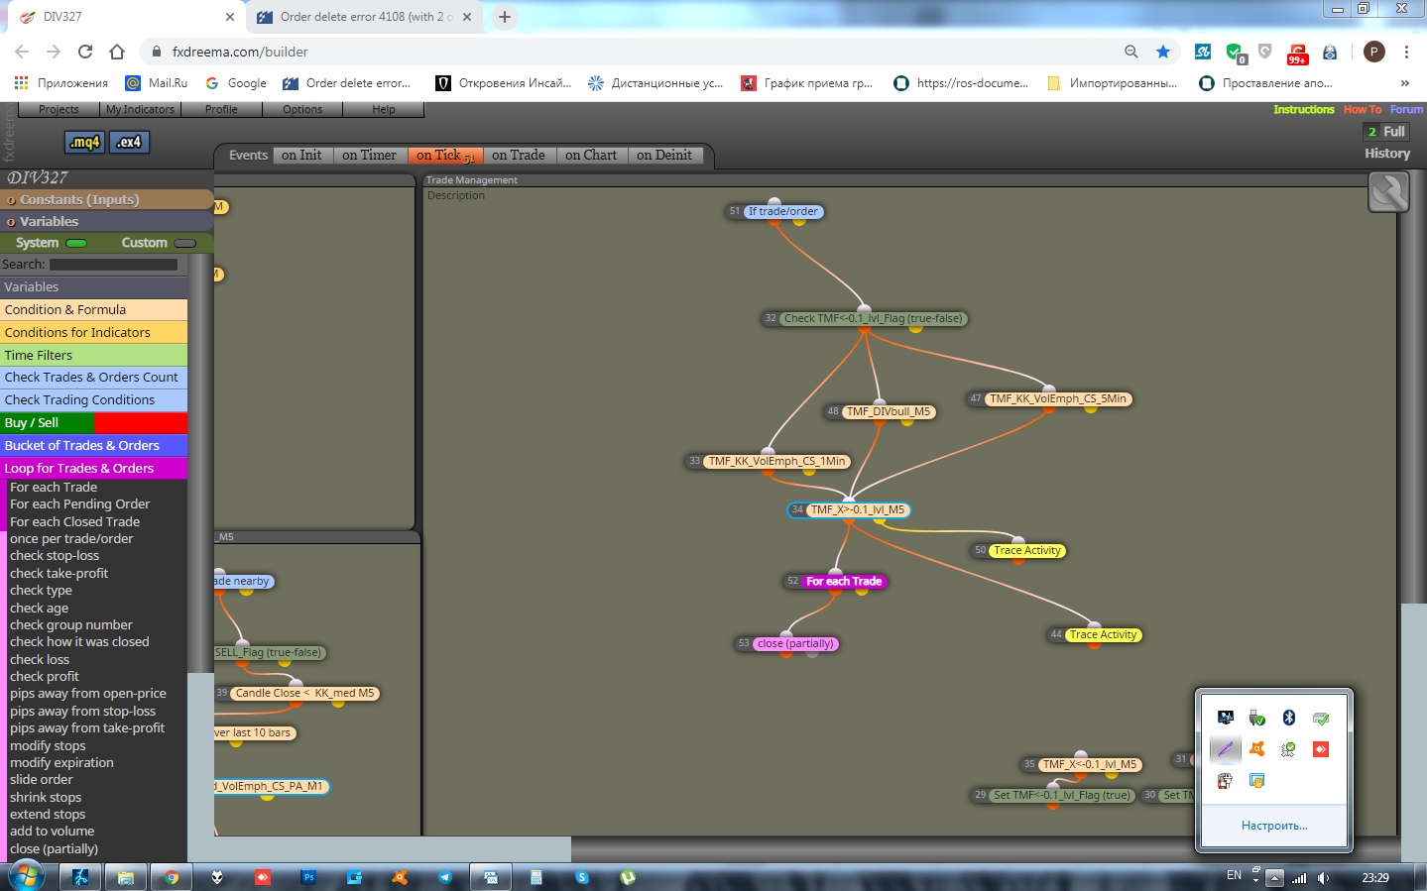The height and width of the screenshot is (891, 1427).
Task: Select the red Sell half of Buy / Sell
Action: tap(140, 423)
